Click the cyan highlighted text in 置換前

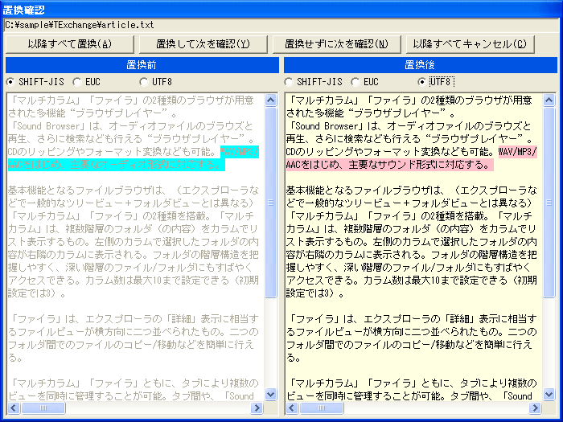[x=117, y=165]
